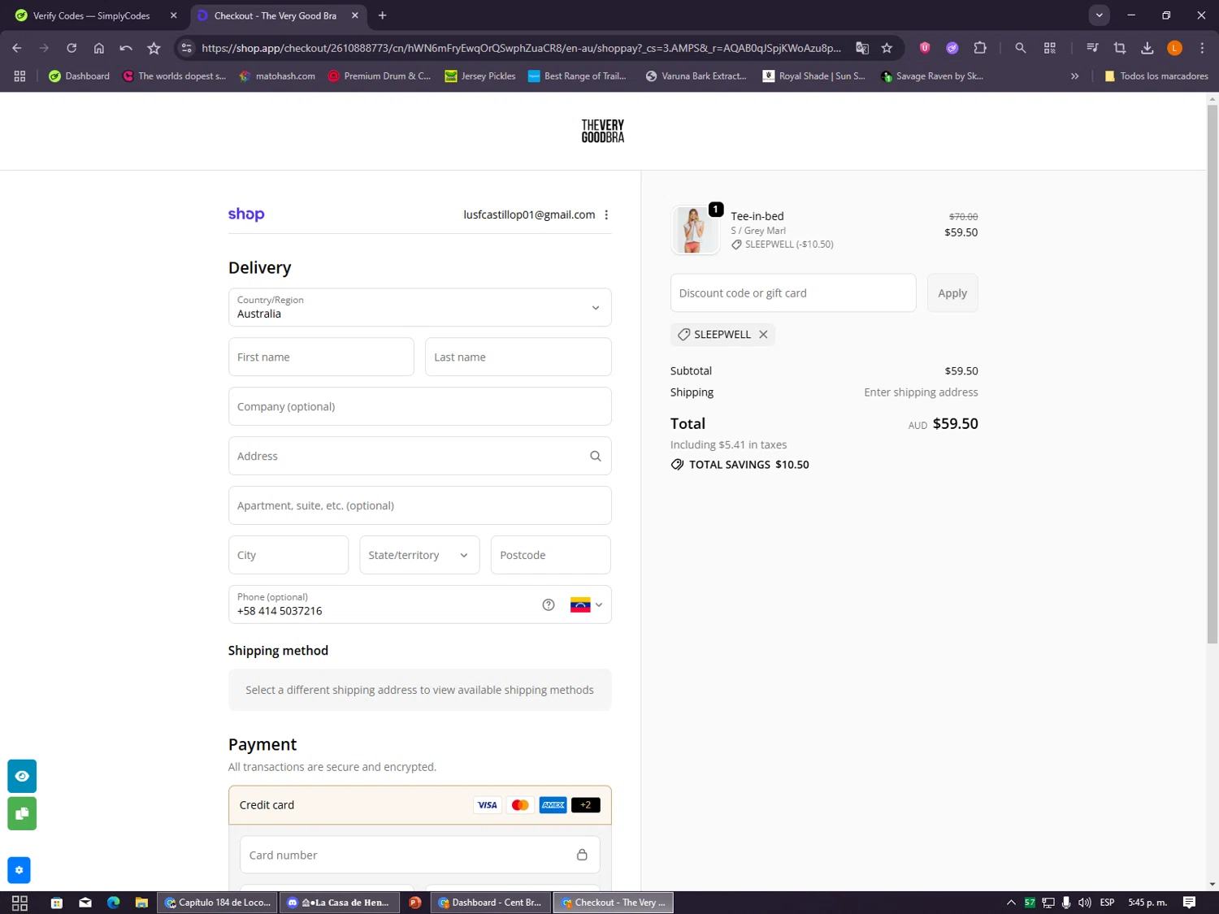
Task: Open the State/territory dropdown
Action: click(x=419, y=555)
